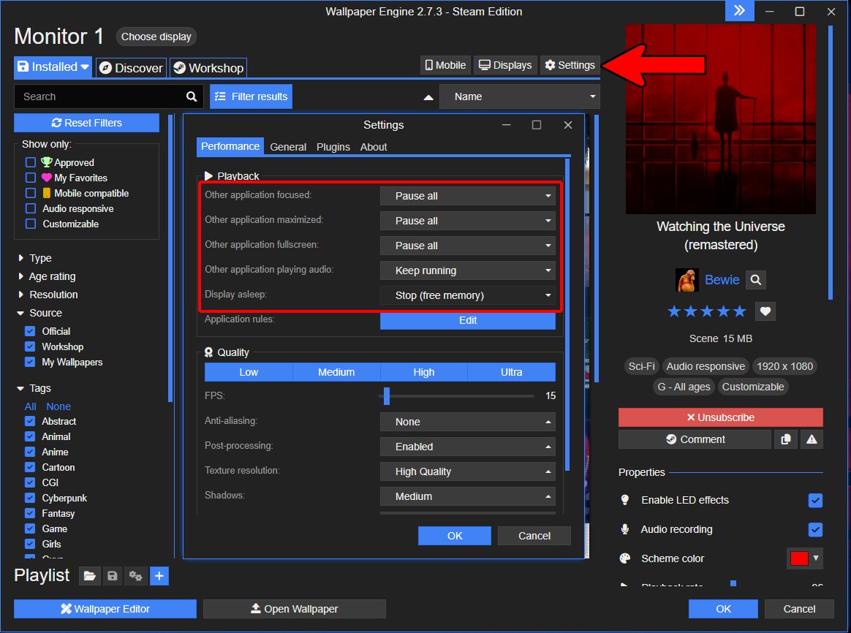Screen dimensions: 851x633
Task: Uncheck the Cyberpunk tag
Action: 31,498
